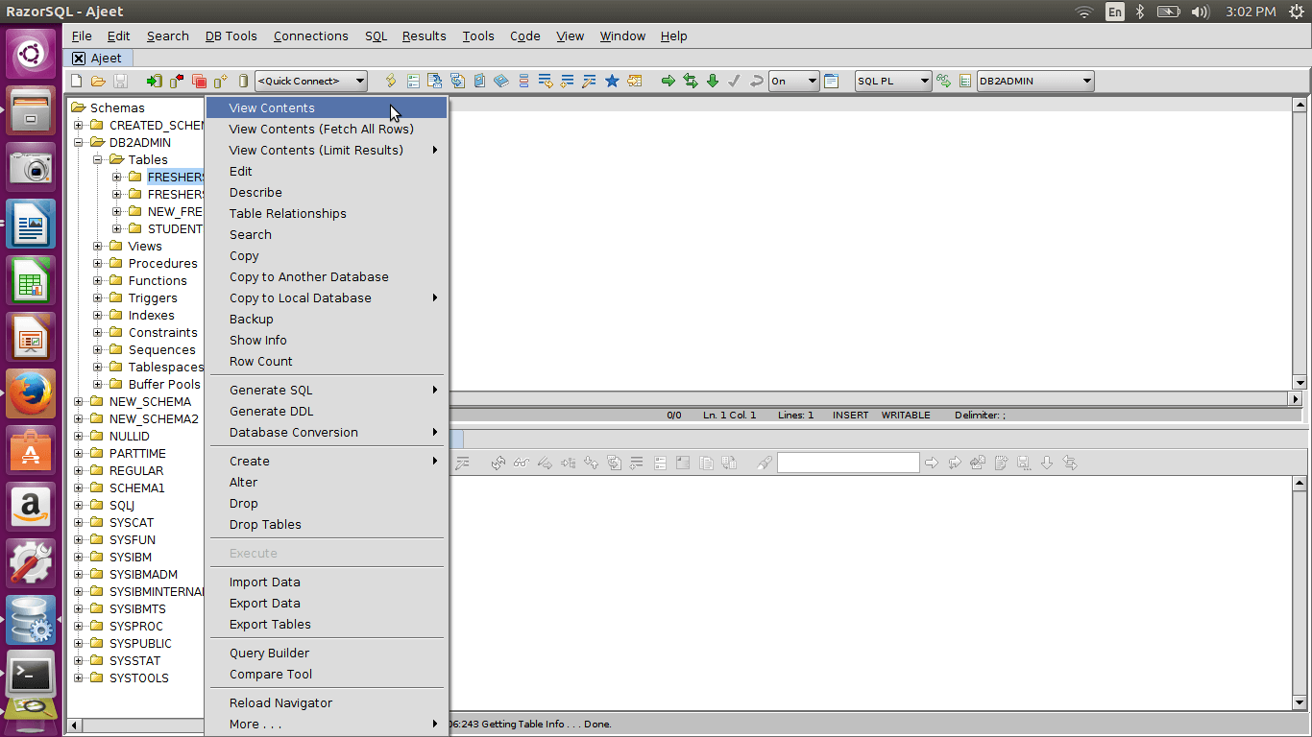The width and height of the screenshot is (1312, 737).
Task: Choose Export Data from context menu
Action: coord(327,604)
